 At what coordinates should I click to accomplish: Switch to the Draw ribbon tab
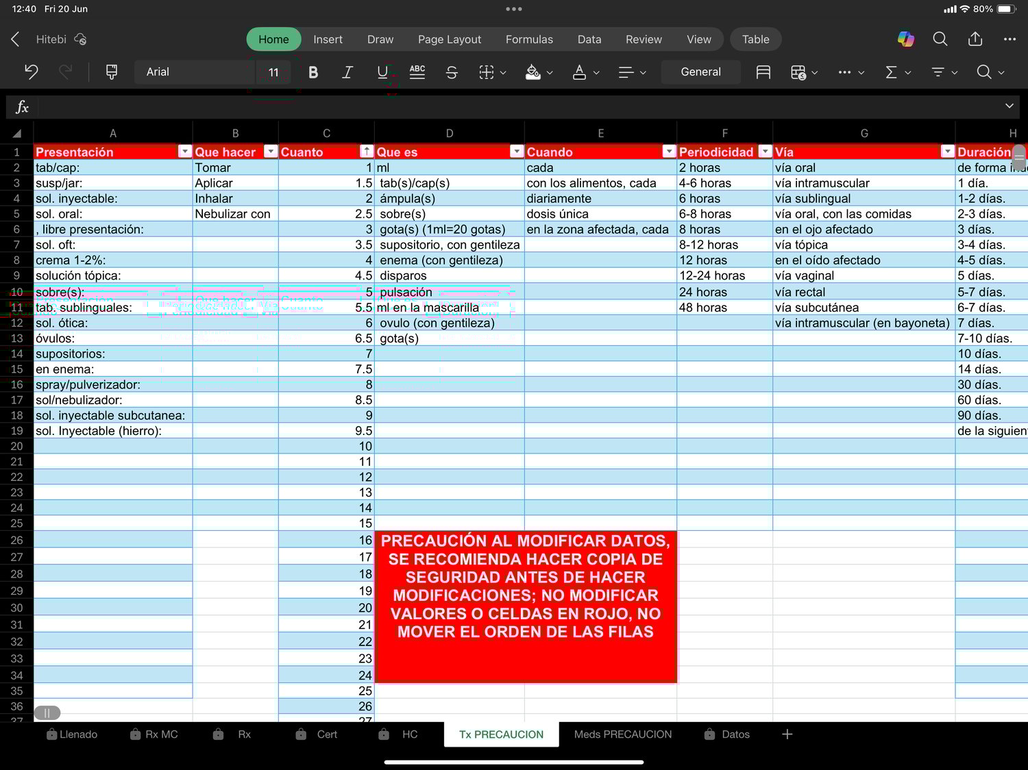click(380, 39)
